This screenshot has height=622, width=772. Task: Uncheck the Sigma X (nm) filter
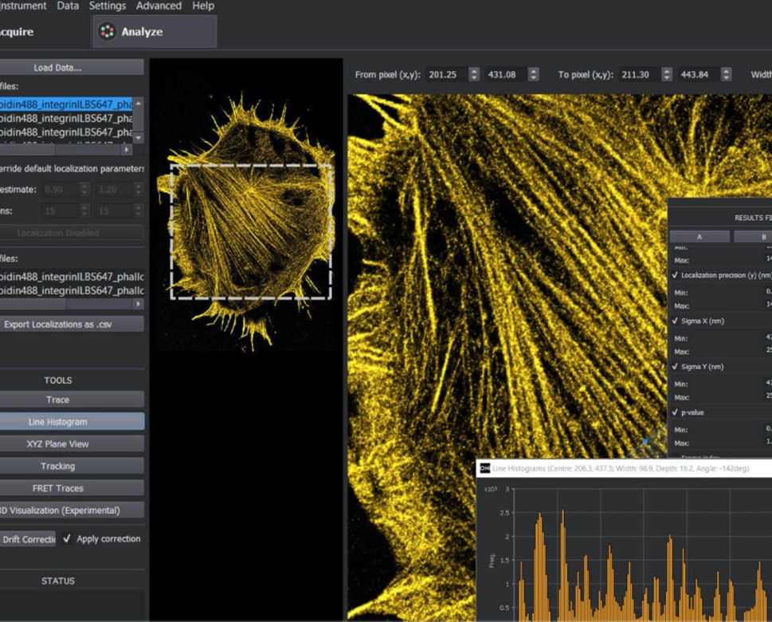pos(676,321)
